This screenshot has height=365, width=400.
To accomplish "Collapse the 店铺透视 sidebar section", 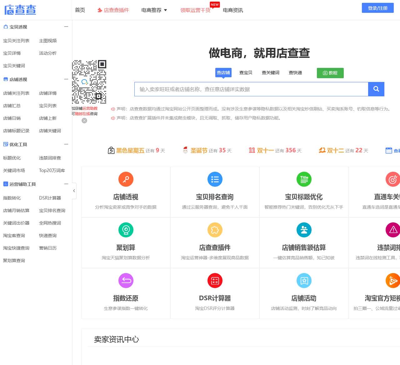I will (x=66, y=79).
